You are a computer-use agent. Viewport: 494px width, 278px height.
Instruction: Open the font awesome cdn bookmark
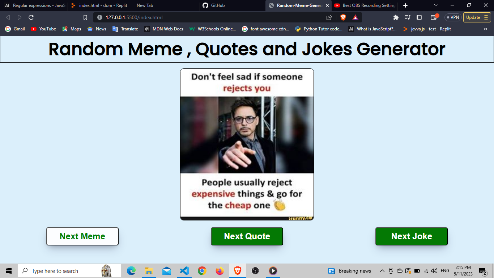point(266,29)
